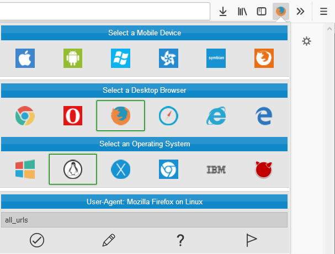Click the all_urls input field
335x254 pixels.
[x=144, y=220]
